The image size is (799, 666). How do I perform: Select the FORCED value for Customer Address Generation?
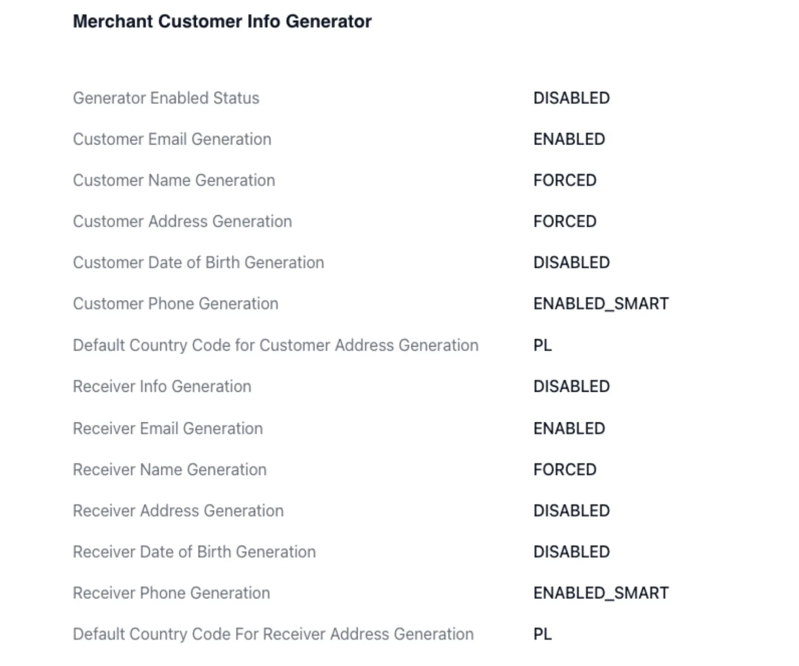(x=564, y=221)
